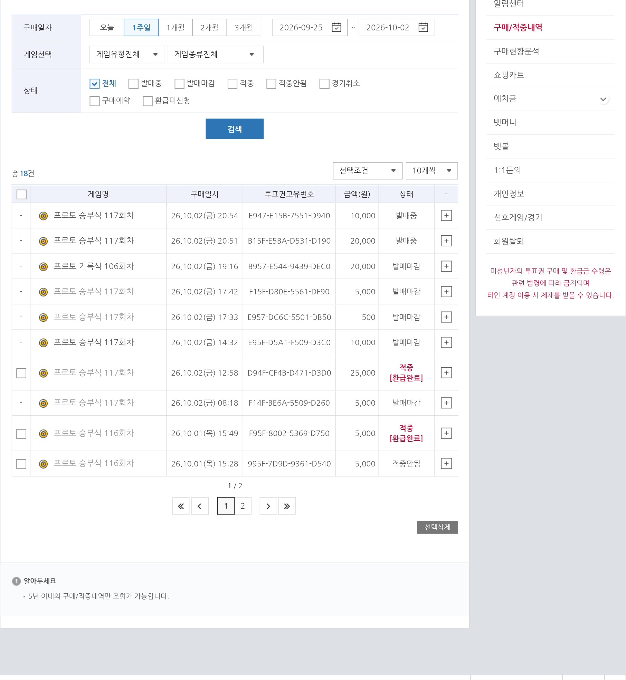Screen dimensions: 626x680
Task: Select the 오늘 period tab
Action: pyautogui.click(x=107, y=28)
